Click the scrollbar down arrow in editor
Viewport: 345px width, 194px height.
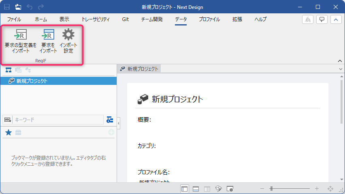341,179
